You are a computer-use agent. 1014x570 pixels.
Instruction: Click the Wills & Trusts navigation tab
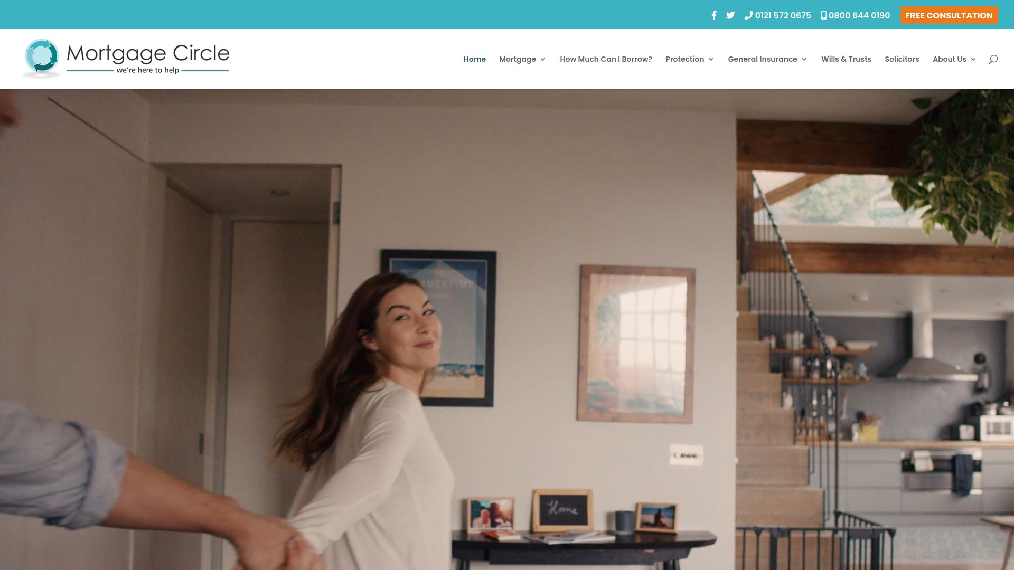tap(846, 59)
